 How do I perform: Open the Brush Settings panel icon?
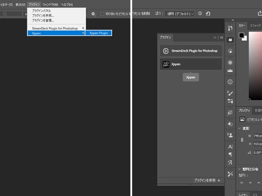coord(230,101)
